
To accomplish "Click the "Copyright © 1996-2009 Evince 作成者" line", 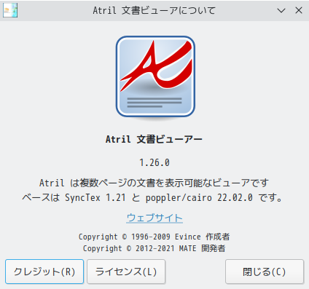I will pyautogui.click(x=154, y=237).
